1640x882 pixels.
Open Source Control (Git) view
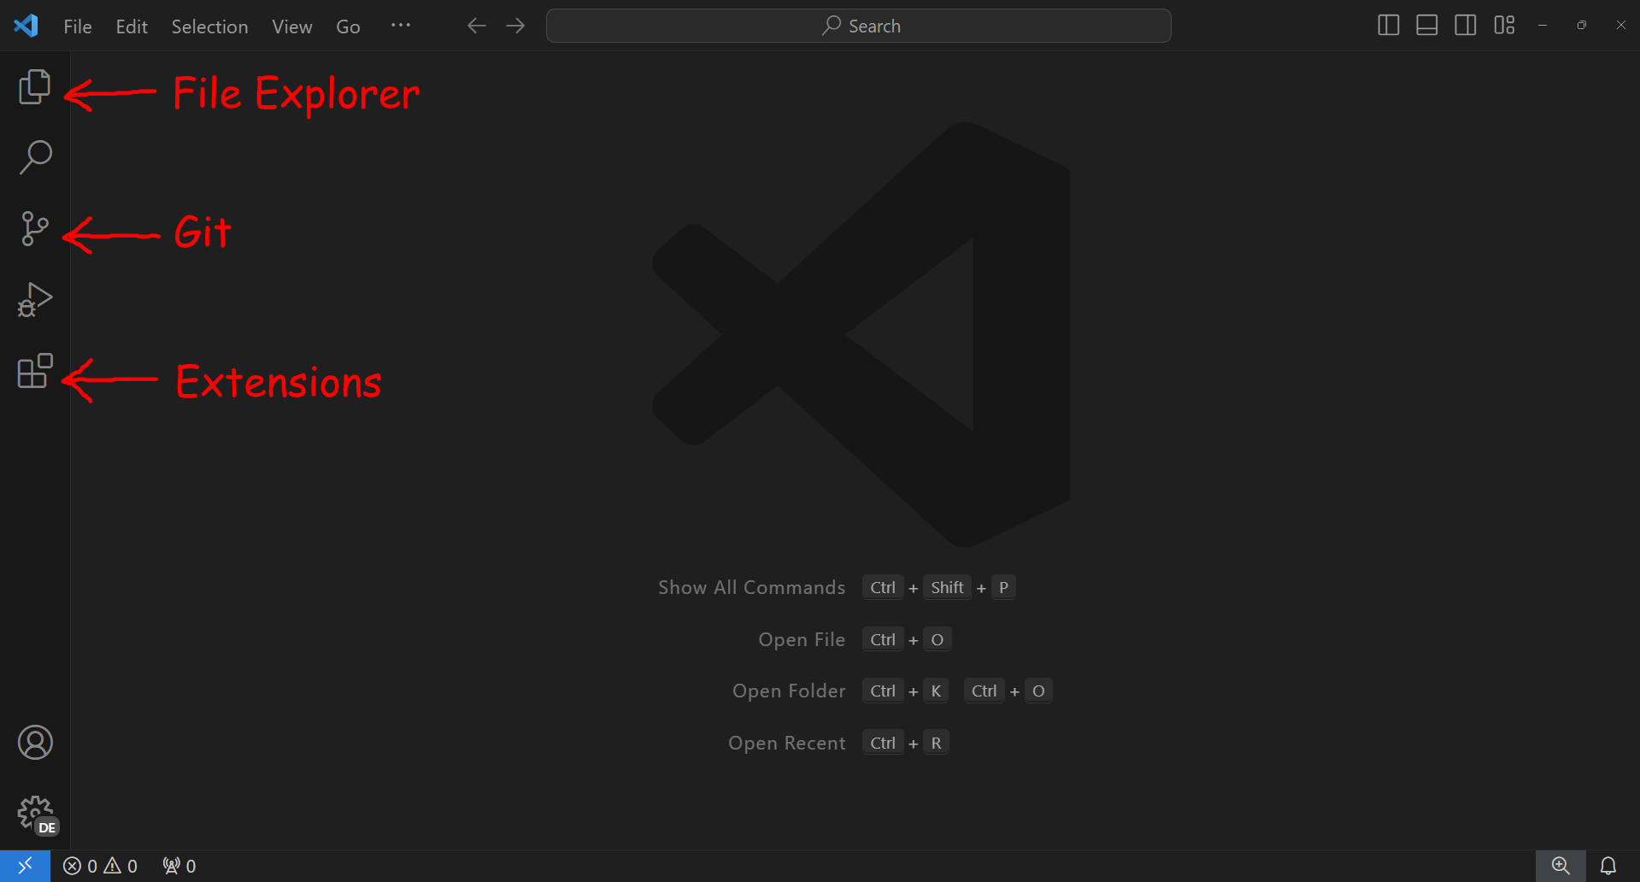tap(34, 228)
